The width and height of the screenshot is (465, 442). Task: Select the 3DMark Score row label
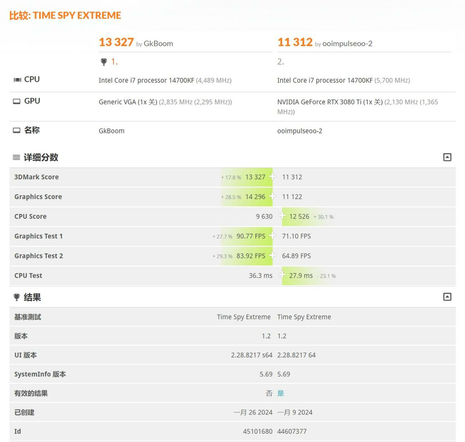pos(36,177)
